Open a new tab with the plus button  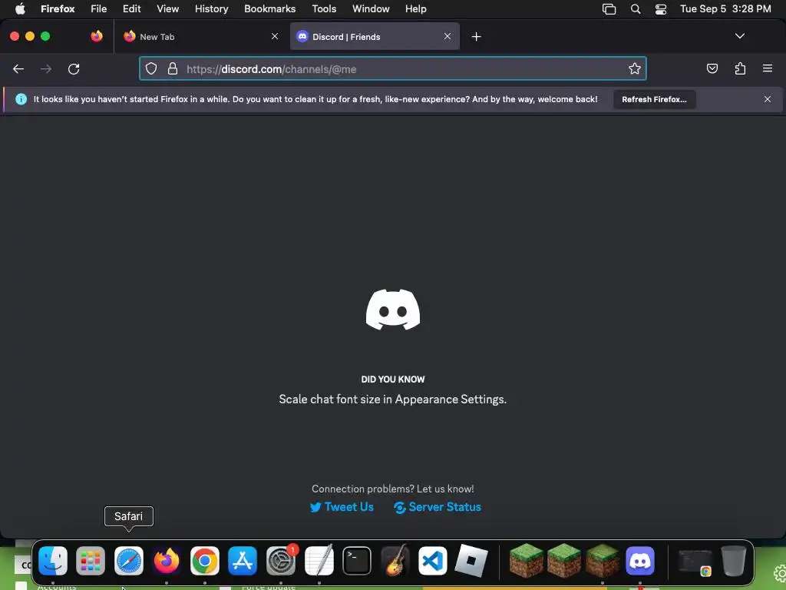(x=476, y=37)
